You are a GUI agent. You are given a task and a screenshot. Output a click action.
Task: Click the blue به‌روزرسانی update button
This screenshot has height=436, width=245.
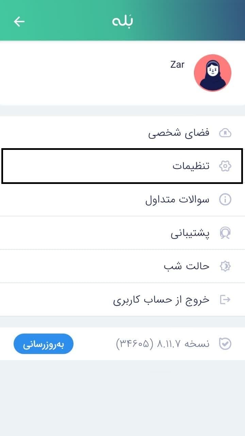pyautogui.click(x=44, y=344)
